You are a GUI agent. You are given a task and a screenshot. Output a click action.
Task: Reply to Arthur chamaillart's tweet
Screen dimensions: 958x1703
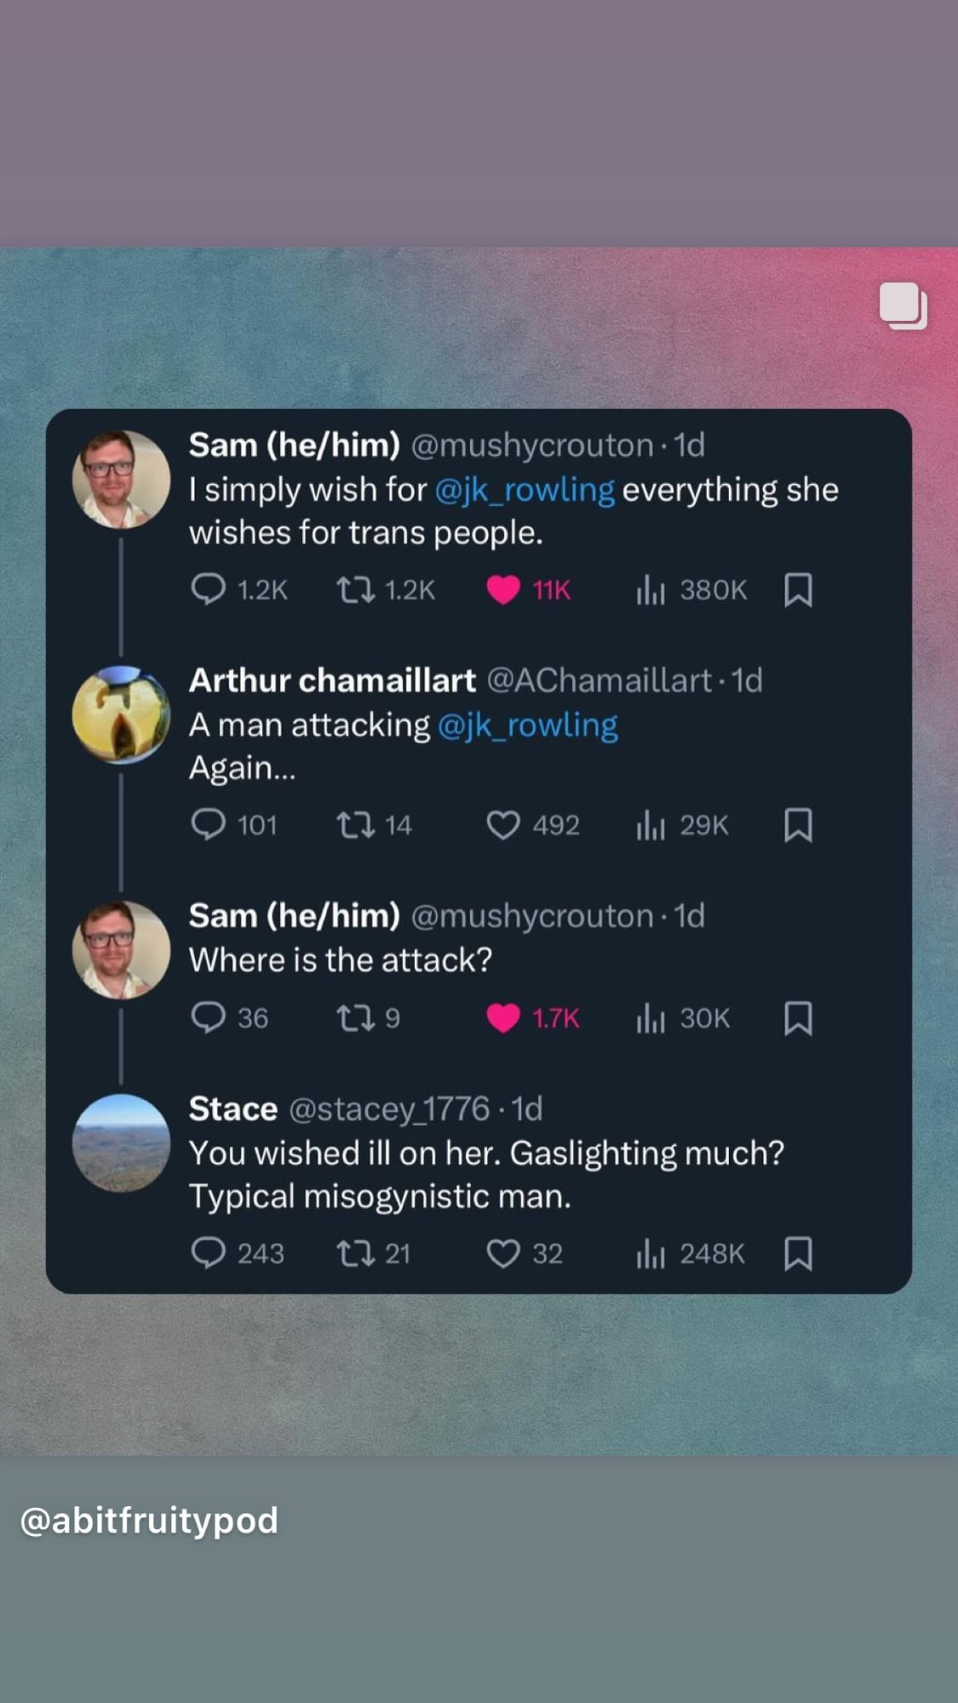pyautogui.click(x=208, y=824)
